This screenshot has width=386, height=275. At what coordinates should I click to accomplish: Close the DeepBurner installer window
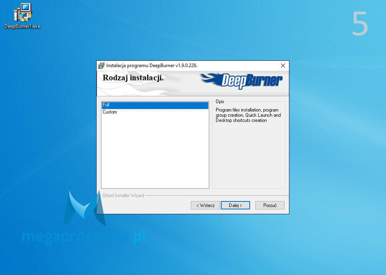coord(283,66)
